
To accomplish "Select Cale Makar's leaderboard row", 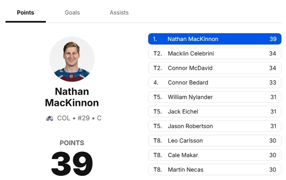I will click(x=214, y=155).
